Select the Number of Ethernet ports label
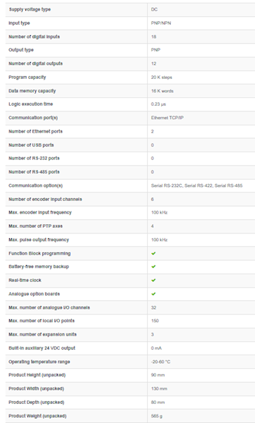This screenshot has height=423, width=255. (36, 131)
